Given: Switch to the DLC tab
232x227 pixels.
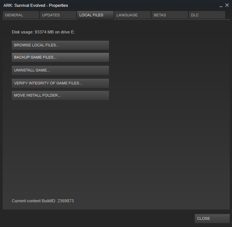Looking at the screenshot, I should [207, 15].
